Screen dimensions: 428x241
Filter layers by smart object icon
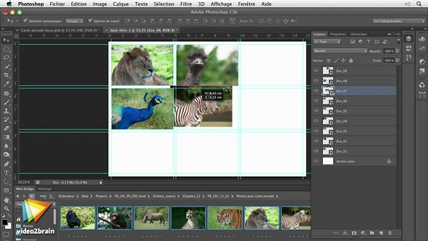(x=385, y=42)
